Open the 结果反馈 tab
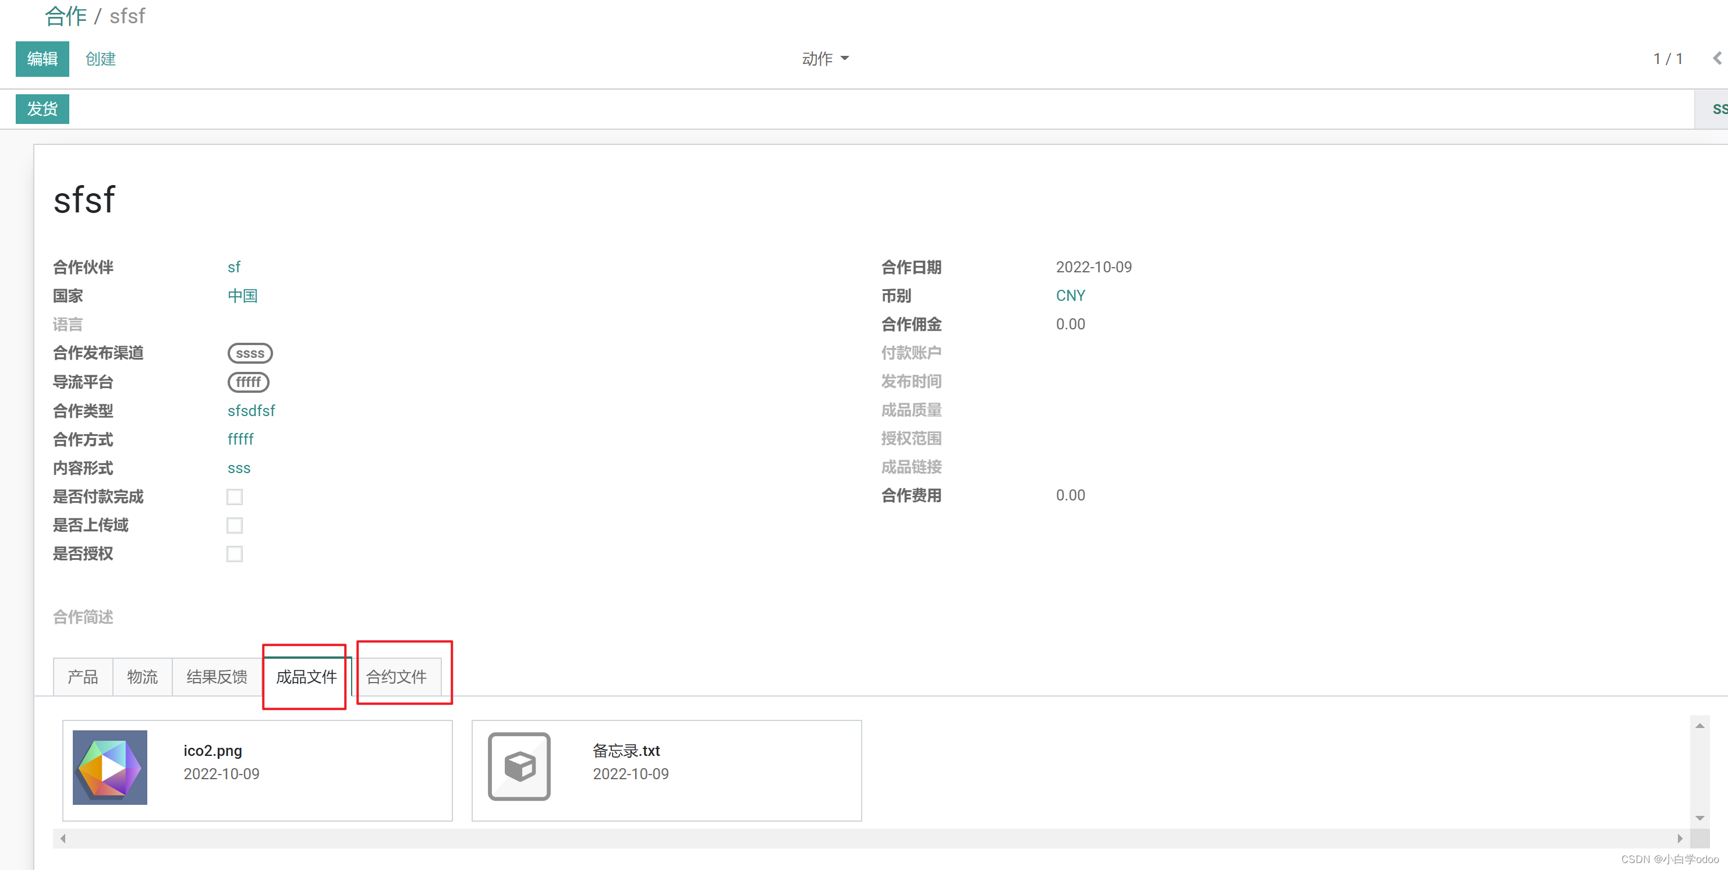Image resolution: width=1728 pixels, height=870 pixels. (216, 676)
